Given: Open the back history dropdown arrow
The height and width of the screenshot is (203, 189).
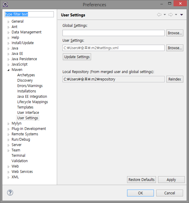Looking at the screenshot, I should [165, 15].
